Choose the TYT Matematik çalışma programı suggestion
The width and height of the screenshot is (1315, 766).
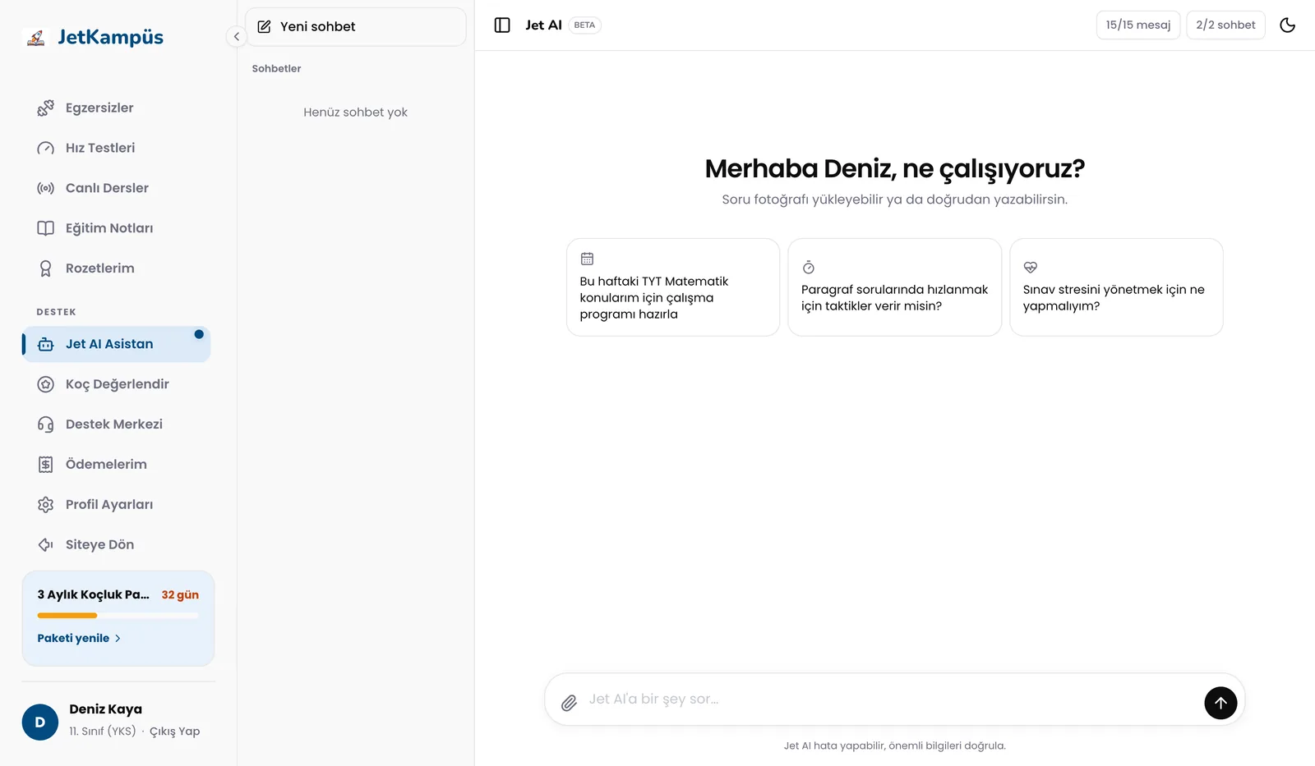point(673,287)
